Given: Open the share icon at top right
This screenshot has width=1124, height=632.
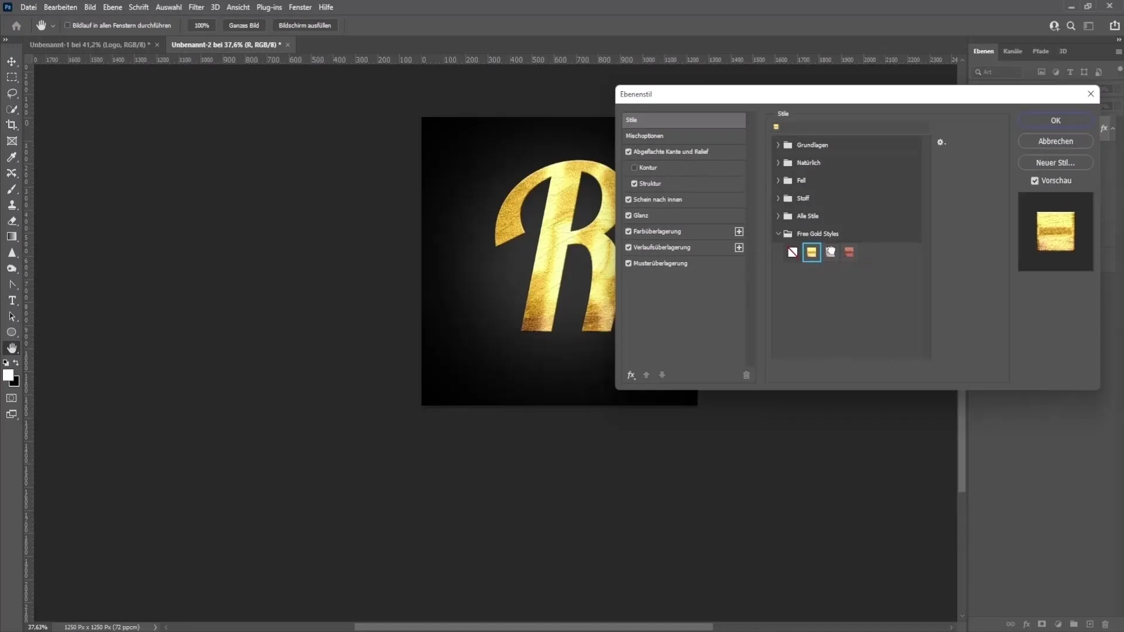Looking at the screenshot, I should [1115, 26].
